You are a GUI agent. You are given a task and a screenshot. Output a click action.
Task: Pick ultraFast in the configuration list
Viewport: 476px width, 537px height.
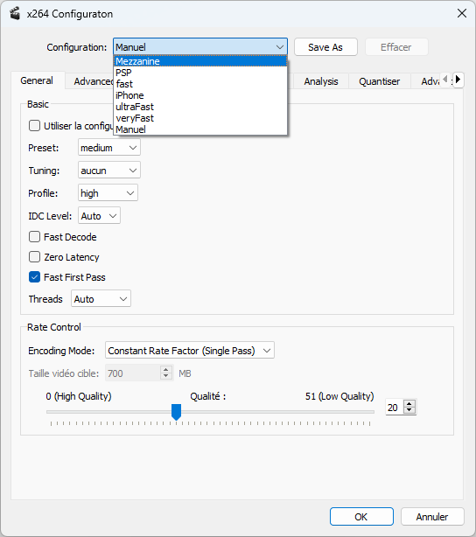tap(200, 107)
